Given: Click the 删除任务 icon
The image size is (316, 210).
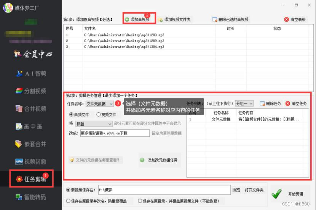Looking at the screenshot, I should [262, 104].
